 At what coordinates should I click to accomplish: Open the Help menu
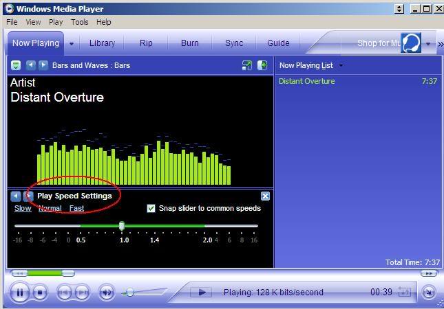click(x=104, y=22)
